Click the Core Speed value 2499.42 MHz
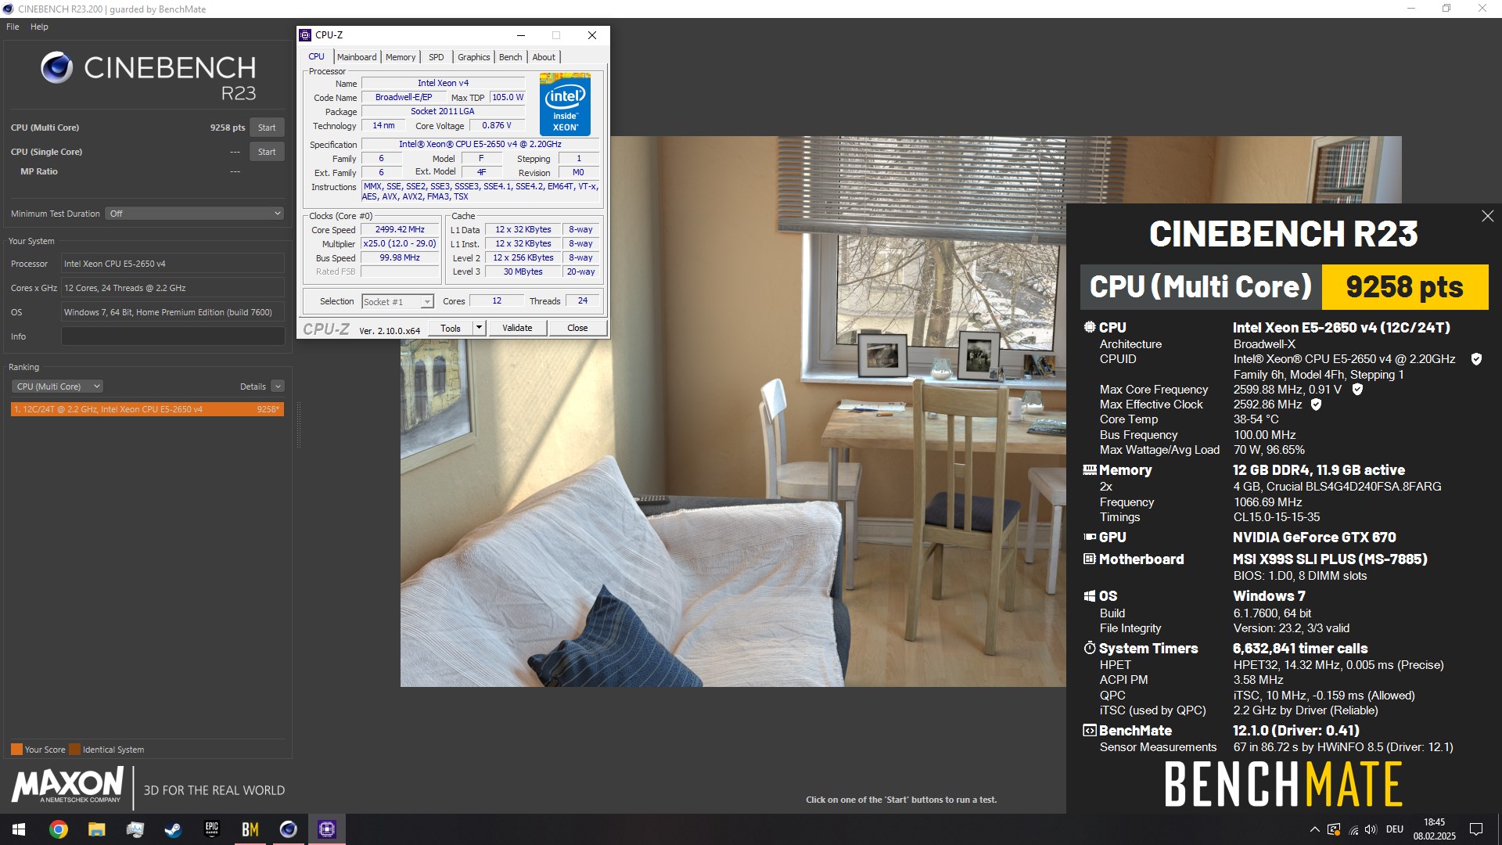Image resolution: width=1502 pixels, height=845 pixels. (x=400, y=230)
